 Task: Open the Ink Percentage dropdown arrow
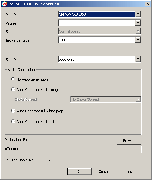(x=138, y=40)
